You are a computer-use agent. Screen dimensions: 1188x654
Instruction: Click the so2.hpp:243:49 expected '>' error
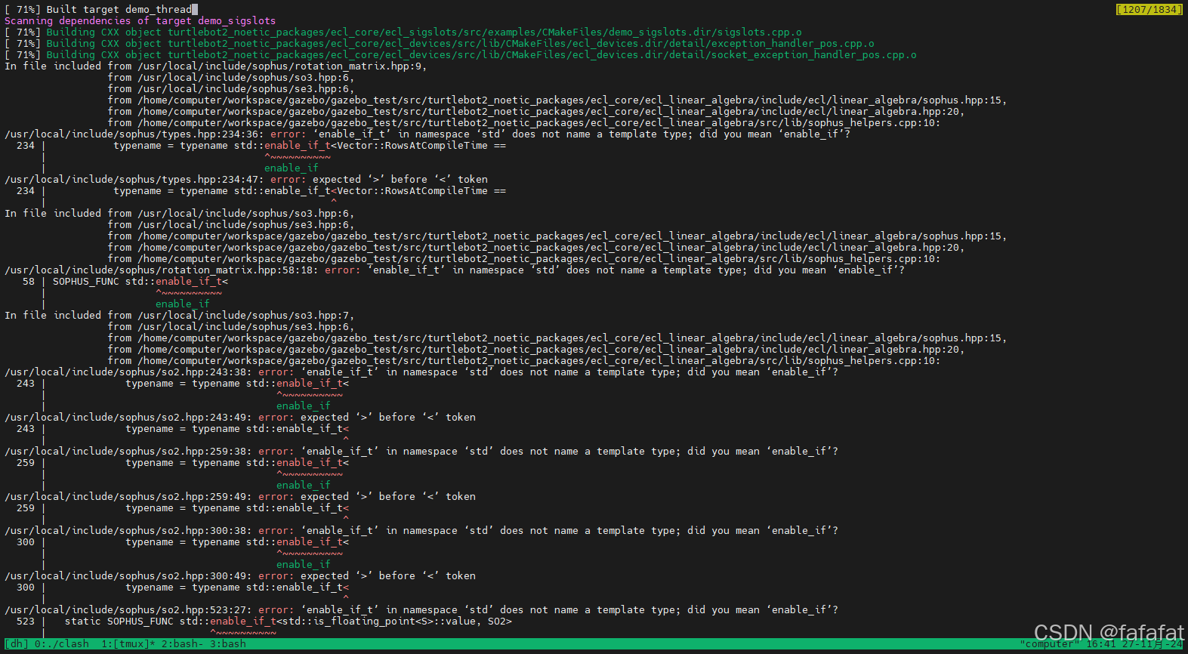pyautogui.click(x=240, y=417)
